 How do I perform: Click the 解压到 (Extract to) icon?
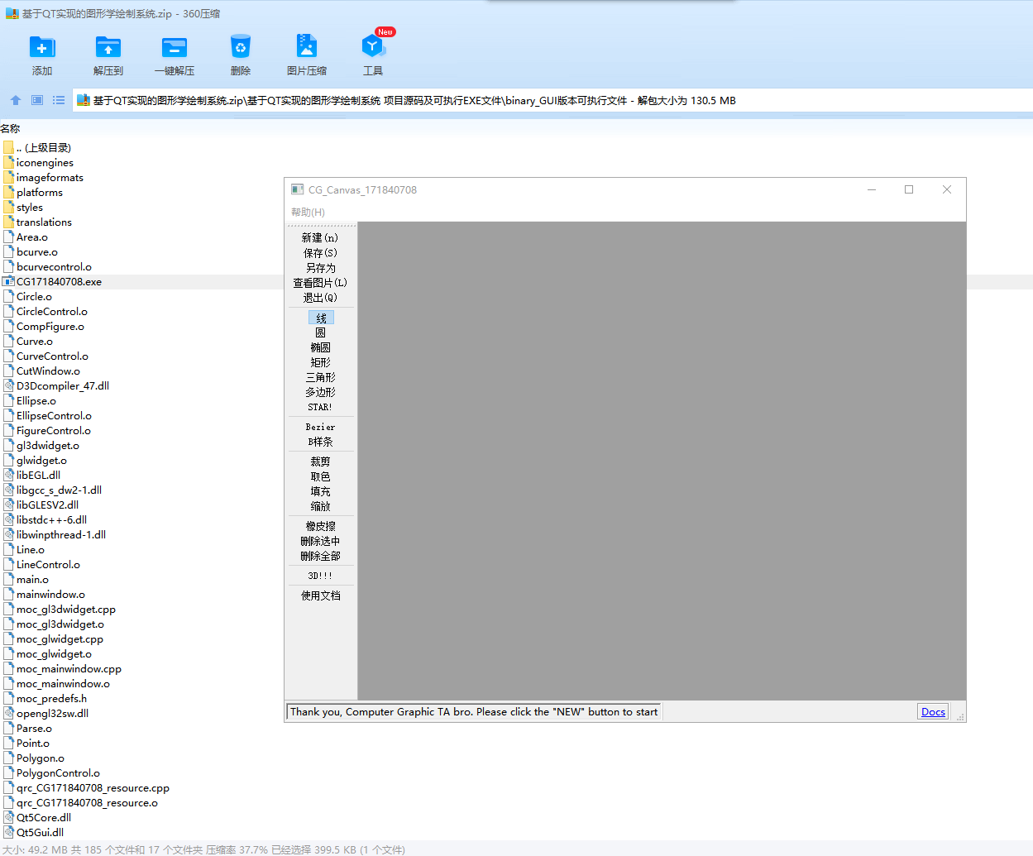coord(108,47)
